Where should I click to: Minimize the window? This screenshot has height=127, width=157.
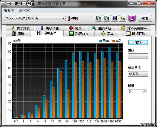click(131, 3)
